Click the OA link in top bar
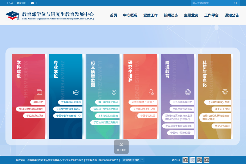This screenshot has height=164, width=246. [x=11, y=3]
